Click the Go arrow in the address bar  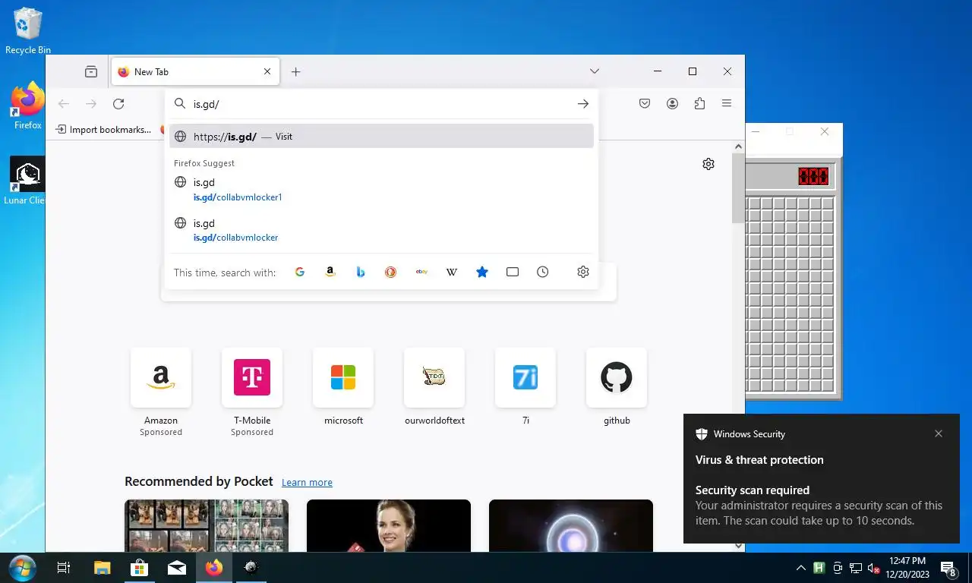583,104
